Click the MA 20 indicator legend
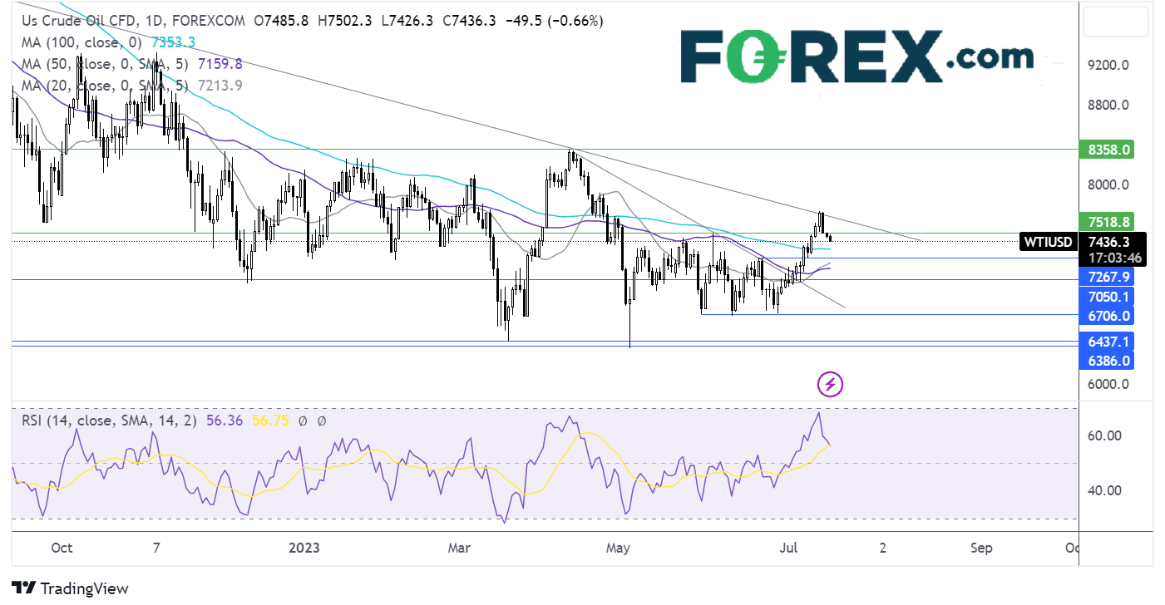1165x605 pixels. pos(104,85)
